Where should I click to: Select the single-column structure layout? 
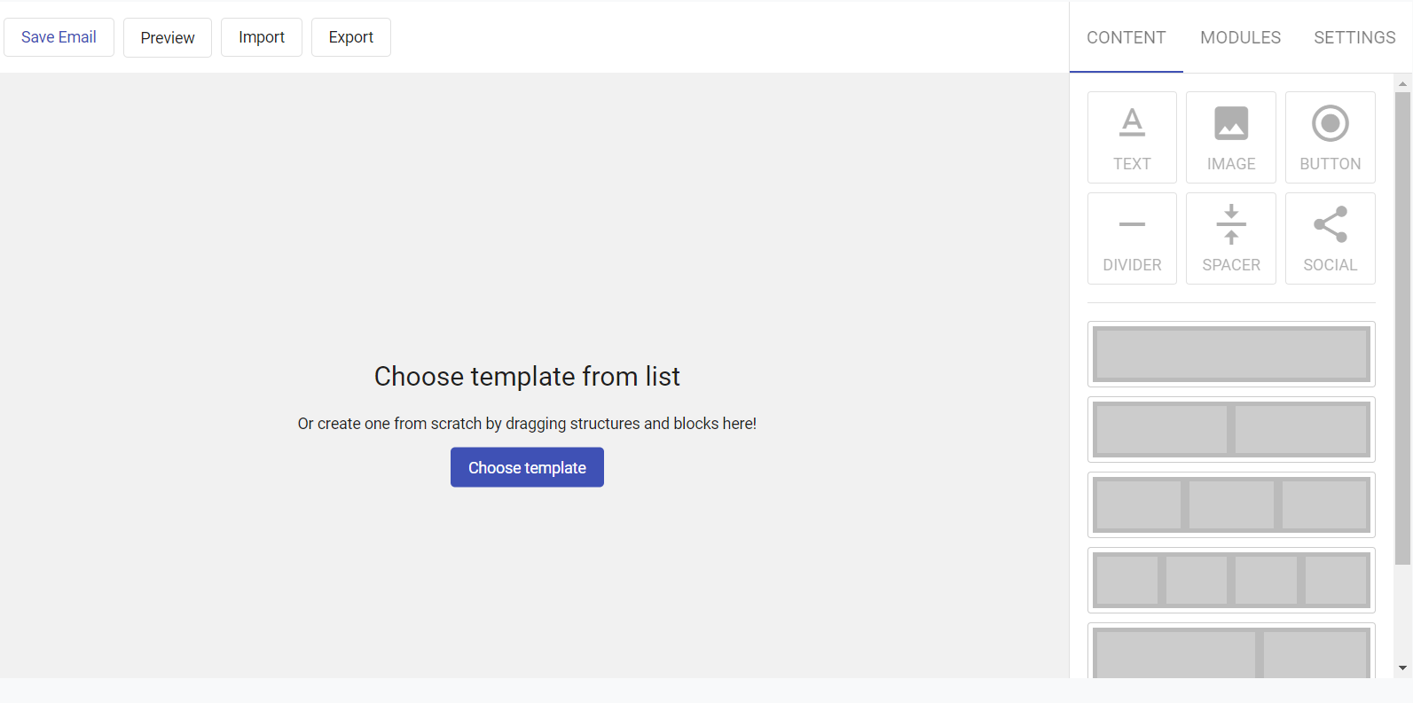[x=1231, y=354]
